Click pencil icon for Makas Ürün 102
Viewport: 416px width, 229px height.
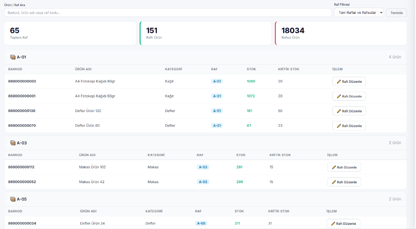334,167
